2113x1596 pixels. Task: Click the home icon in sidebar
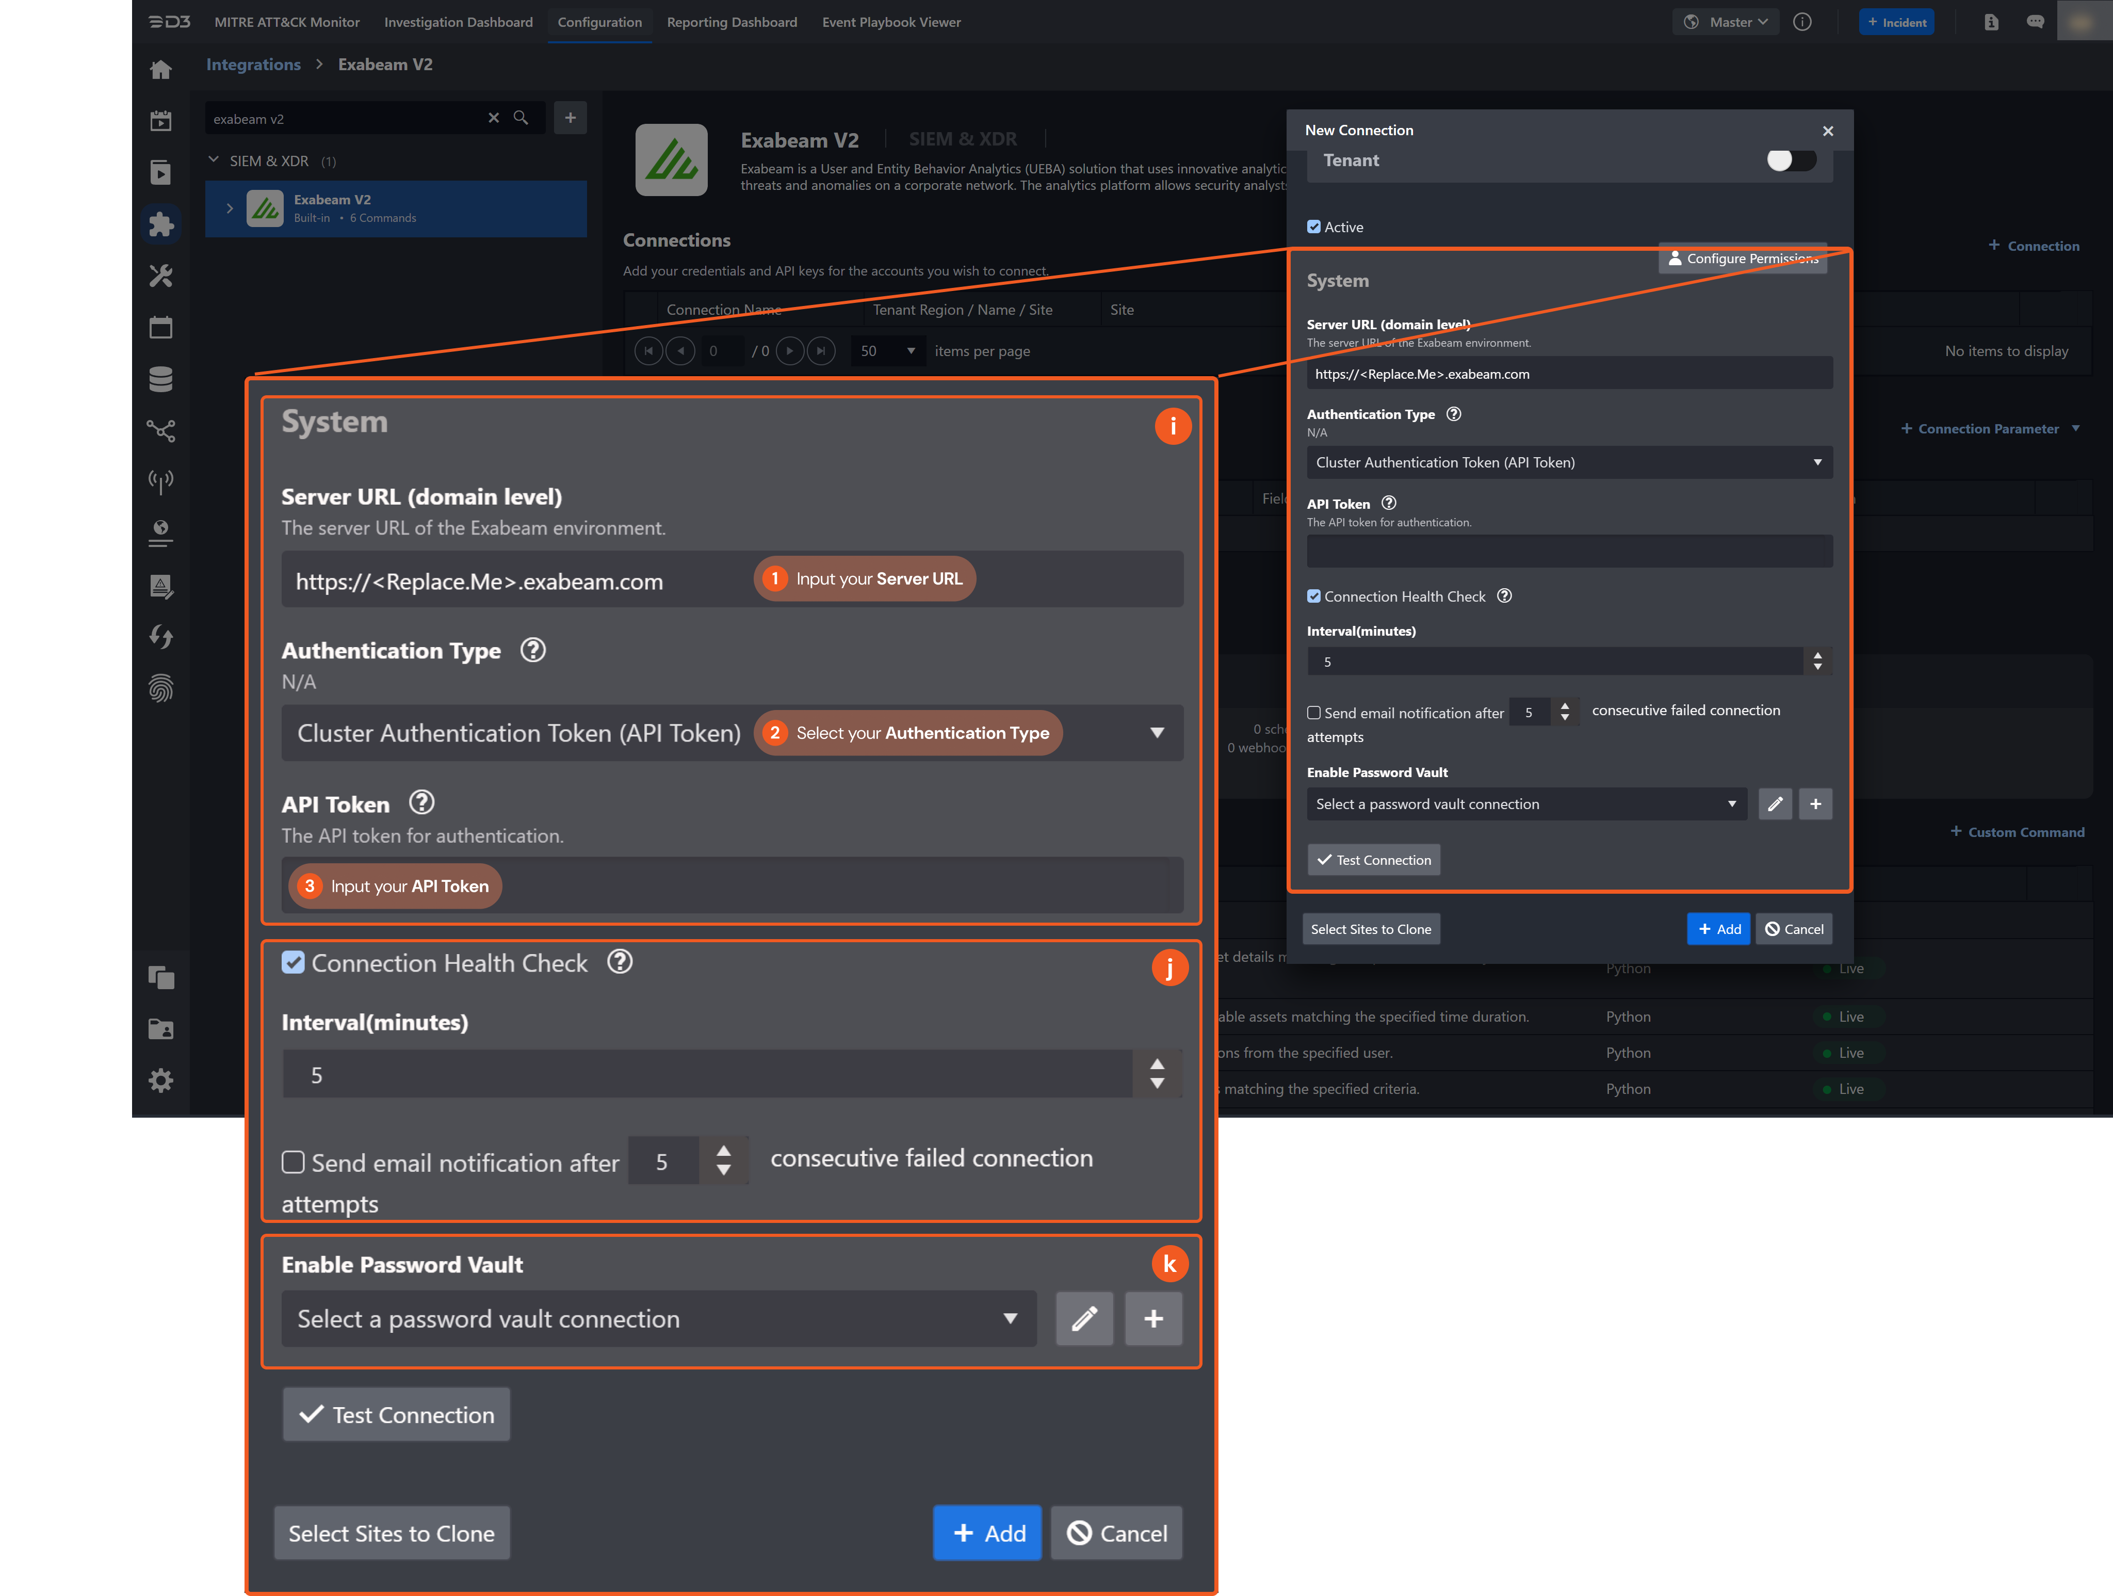[x=160, y=70]
